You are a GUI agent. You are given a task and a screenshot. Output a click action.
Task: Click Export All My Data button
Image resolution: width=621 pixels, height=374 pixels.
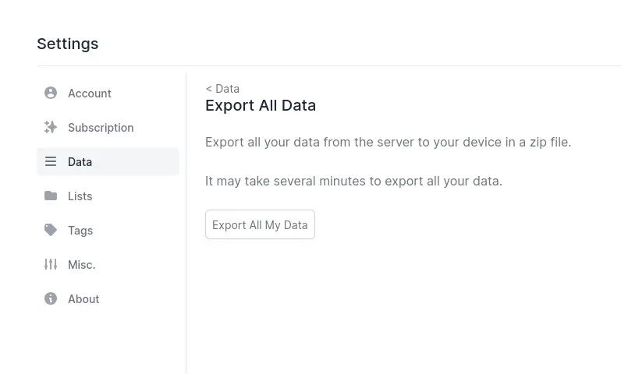pos(260,224)
